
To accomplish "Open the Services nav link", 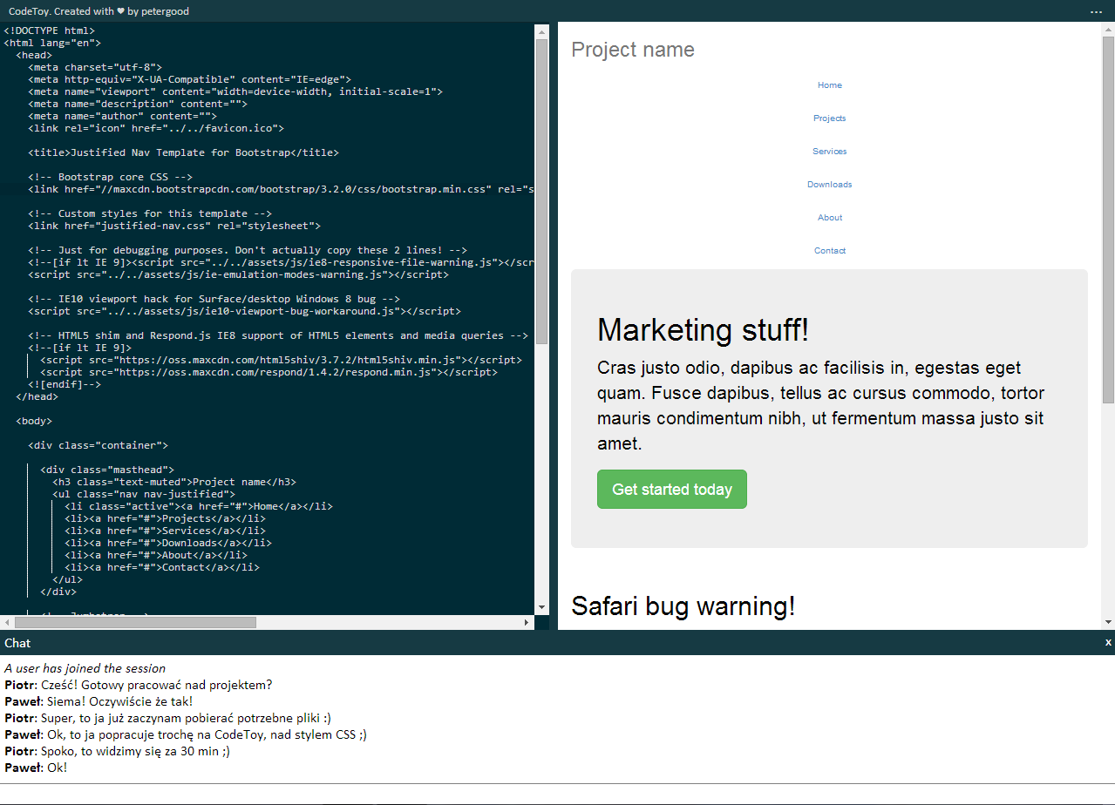I will (x=830, y=152).
